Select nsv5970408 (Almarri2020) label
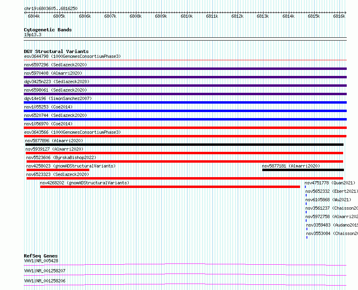This screenshot has height=290, width=358. tap(53, 73)
